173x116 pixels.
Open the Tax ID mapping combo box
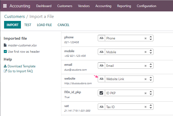pos(125,107)
